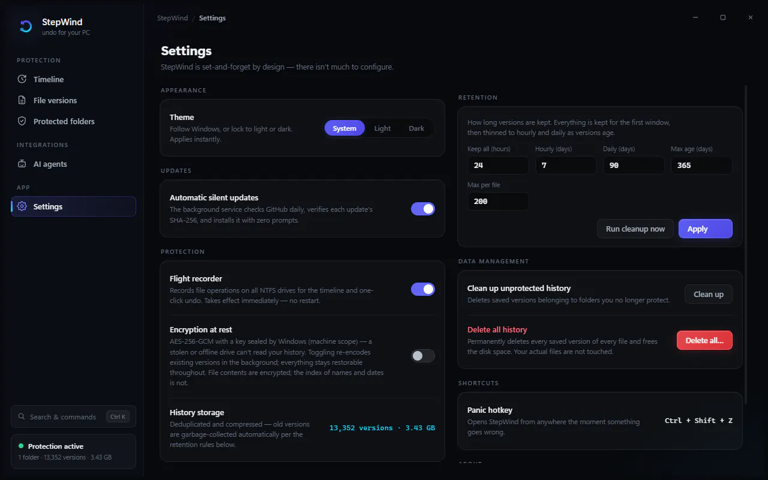The height and width of the screenshot is (480, 768).
Task: Click the Keep all (hours) field
Action: pyautogui.click(x=498, y=165)
